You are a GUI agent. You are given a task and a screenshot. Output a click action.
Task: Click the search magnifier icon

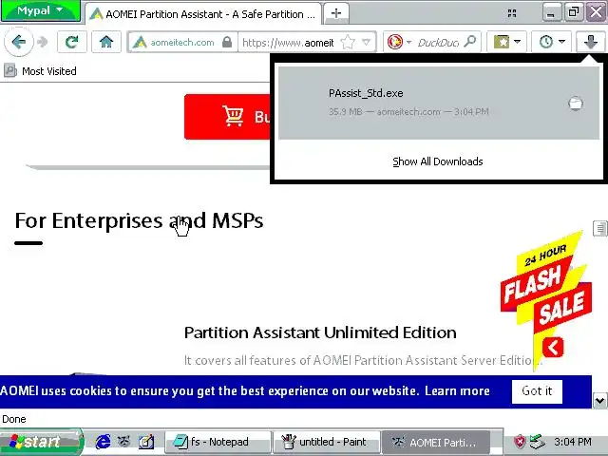pyautogui.click(x=470, y=42)
